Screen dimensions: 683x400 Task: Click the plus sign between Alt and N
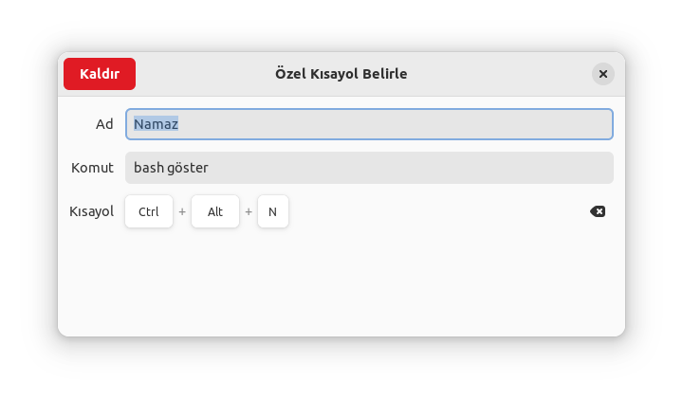click(x=249, y=211)
